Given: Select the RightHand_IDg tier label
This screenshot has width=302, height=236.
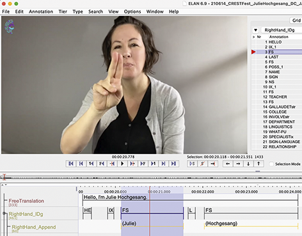Looking at the screenshot, I should pos(26,214).
